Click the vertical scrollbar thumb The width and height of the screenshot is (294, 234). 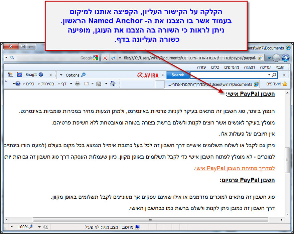coord(287,160)
